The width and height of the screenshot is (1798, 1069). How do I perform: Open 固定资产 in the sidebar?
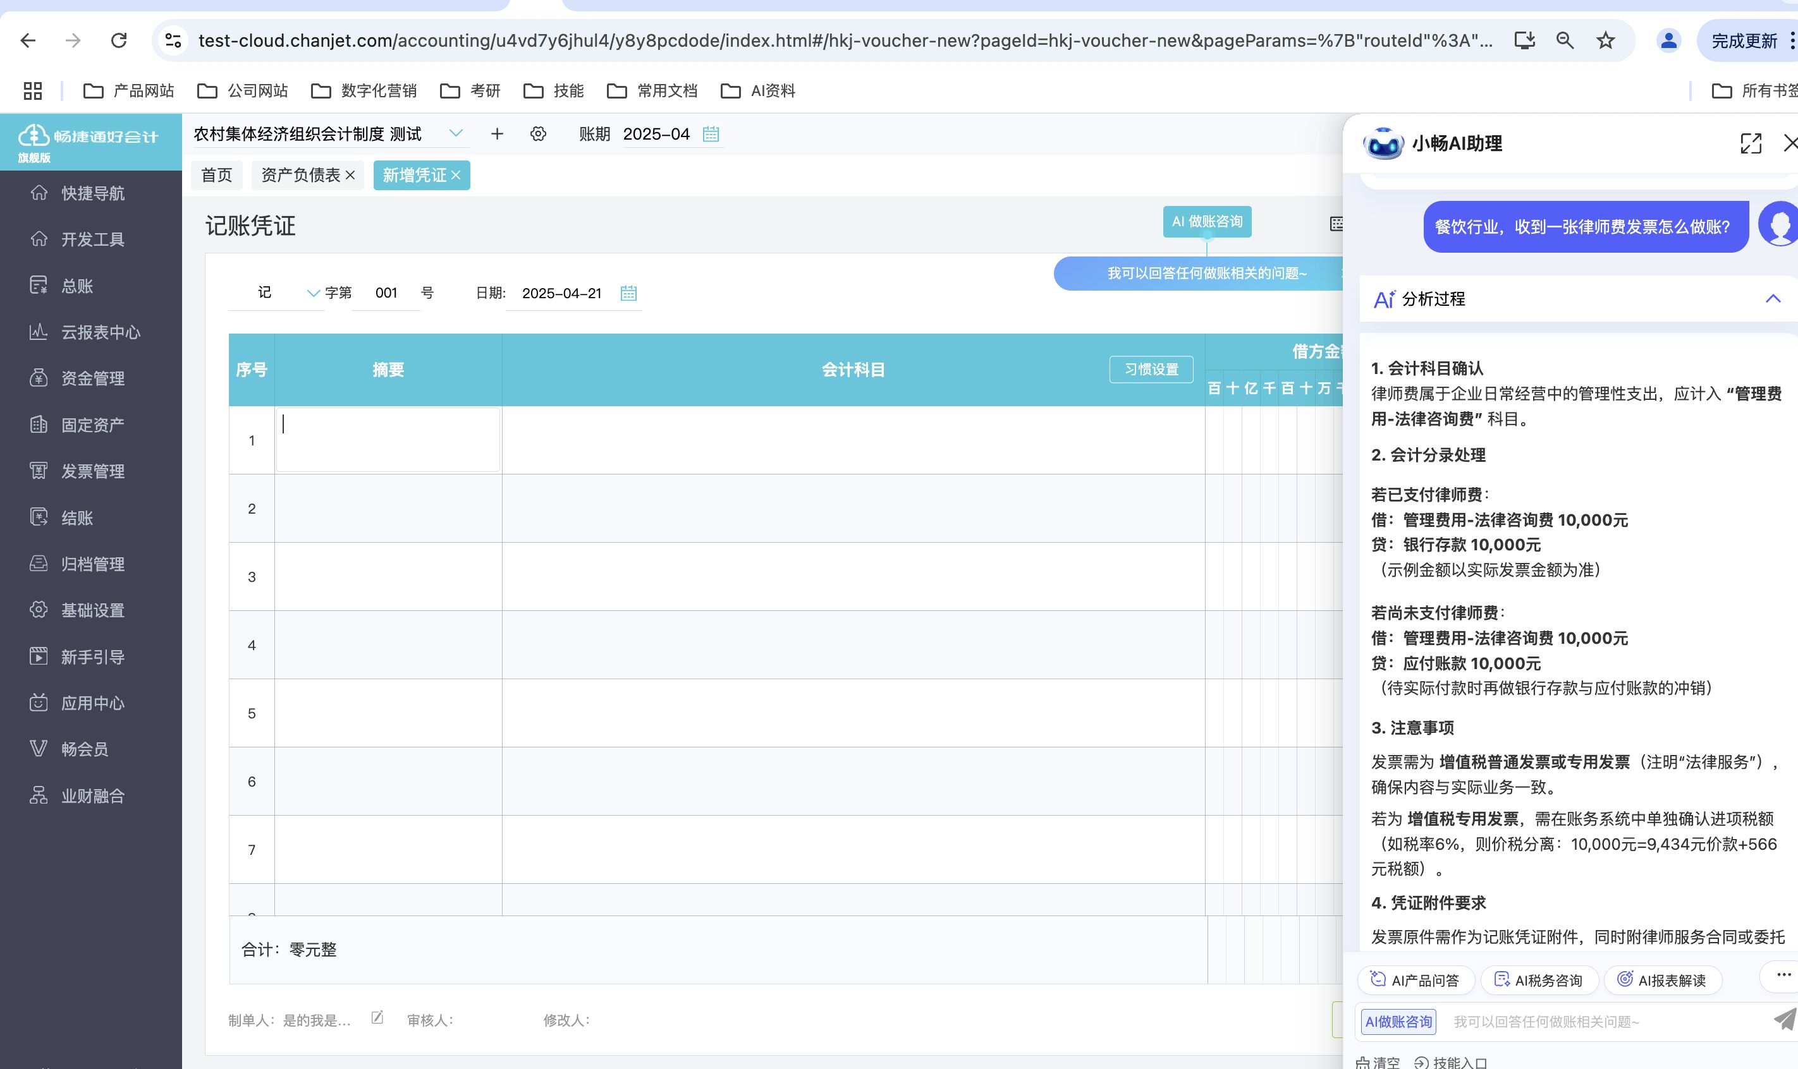(x=92, y=425)
